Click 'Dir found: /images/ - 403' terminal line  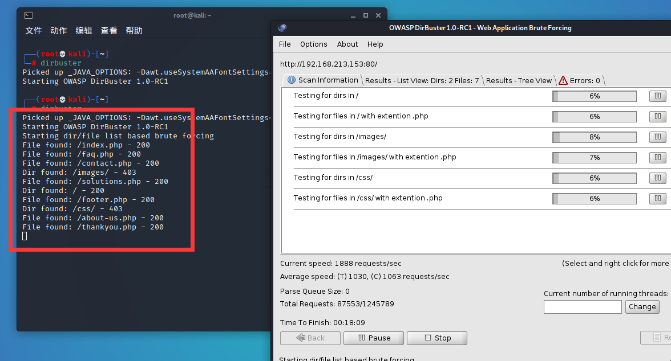[x=79, y=172]
